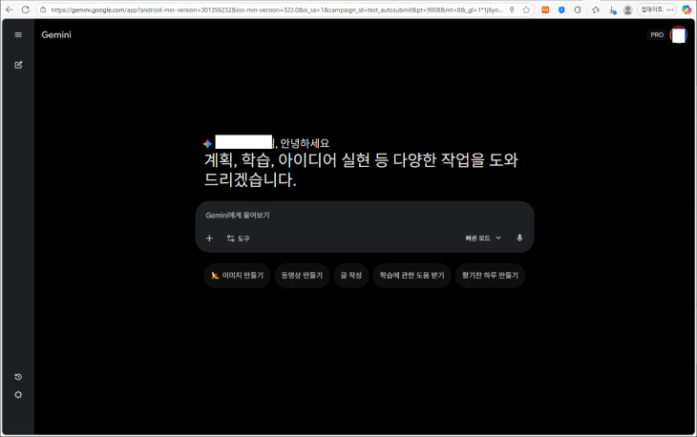697x437 pixels.
Task: Click the 활기찬 하루 만들기 chip
Action: (490, 275)
